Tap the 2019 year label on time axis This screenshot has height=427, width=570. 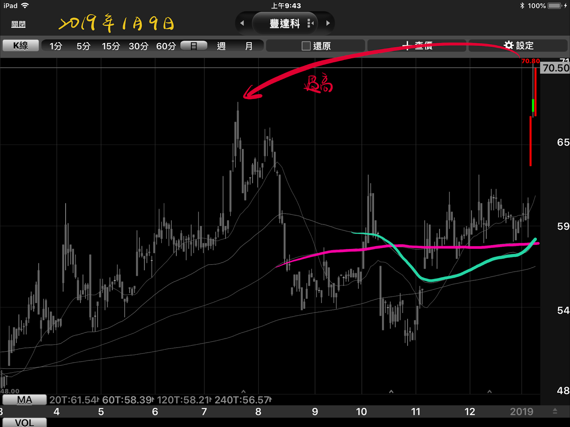point(522,412)
